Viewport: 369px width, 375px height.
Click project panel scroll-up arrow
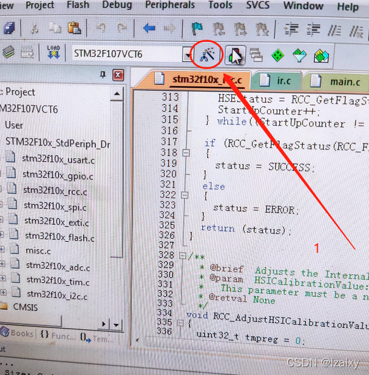[117, 94]
